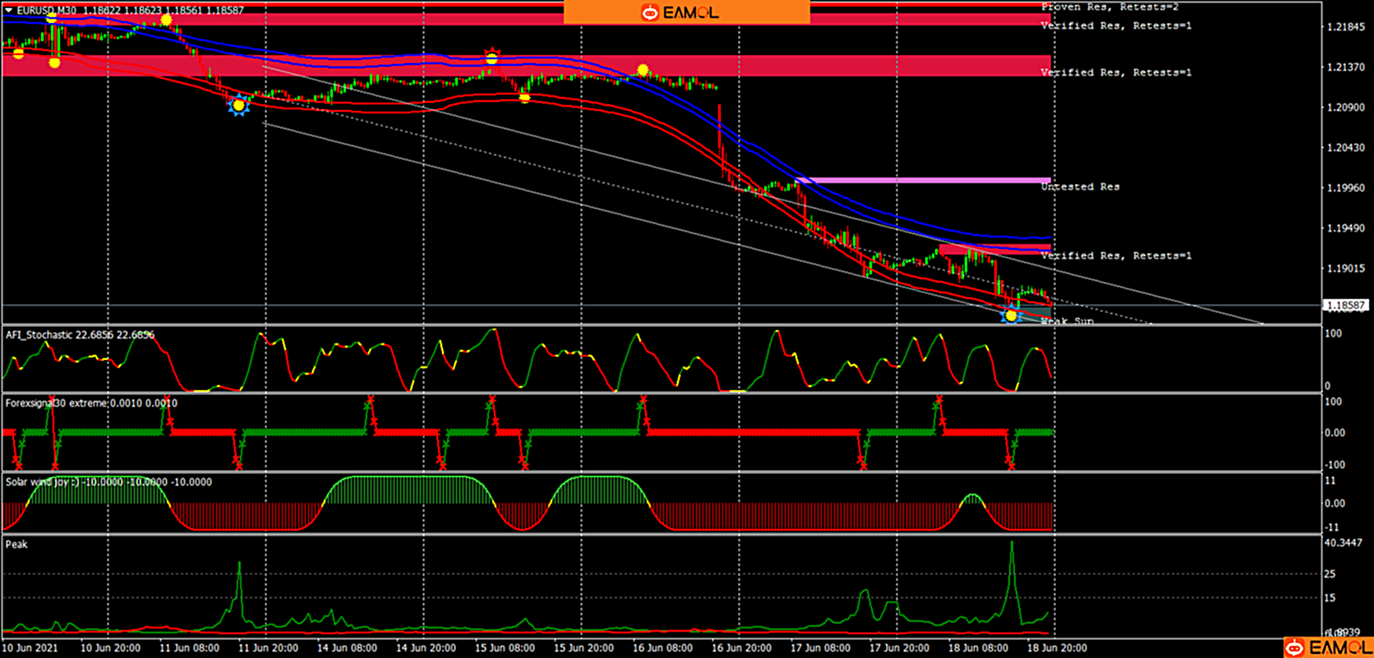Click the '11 Jun 20:00' time label
This screenshot has width=1374, height=658.
click(267, 648)
